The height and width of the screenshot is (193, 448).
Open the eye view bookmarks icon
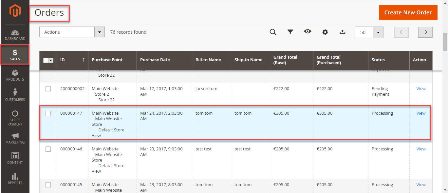coord(308,32)
